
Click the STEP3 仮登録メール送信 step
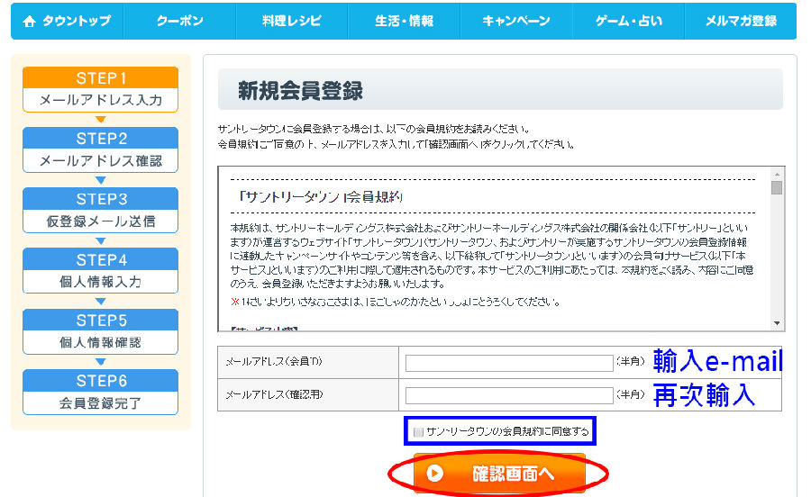tap(100, 211)
